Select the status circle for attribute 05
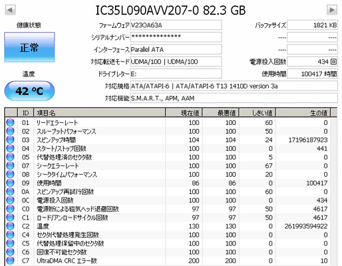Screen dimensions: 342x266 (x=10, y=157)
